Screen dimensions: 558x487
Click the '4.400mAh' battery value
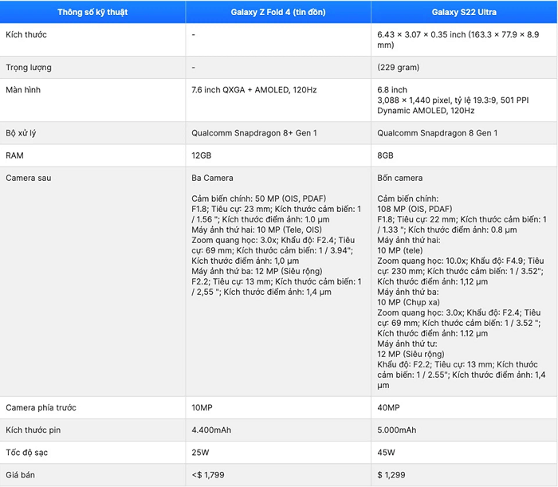point(211,430)
